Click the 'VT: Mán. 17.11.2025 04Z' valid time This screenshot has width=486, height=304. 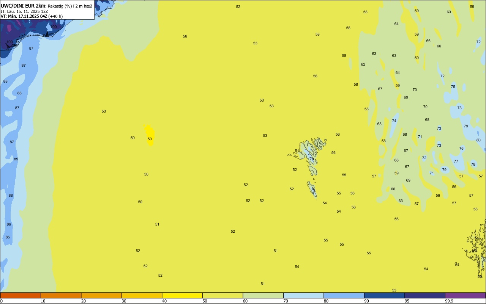point(24,16)
